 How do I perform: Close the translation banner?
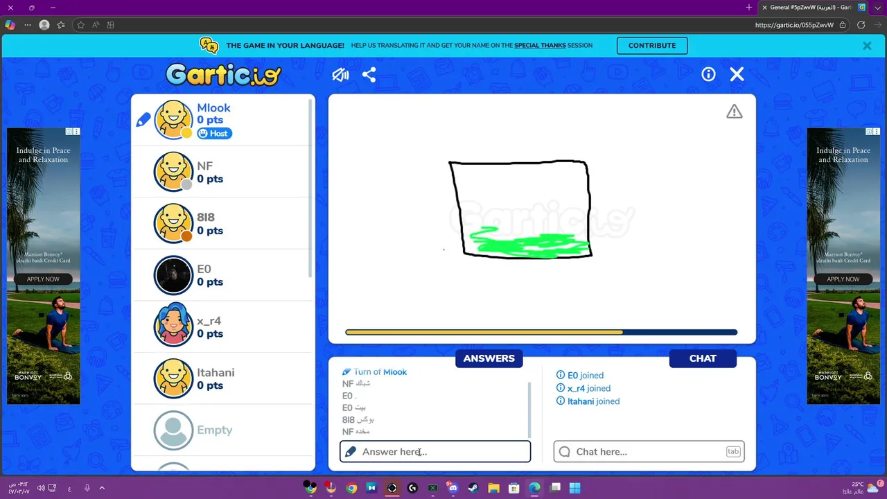tap(867, 46)
